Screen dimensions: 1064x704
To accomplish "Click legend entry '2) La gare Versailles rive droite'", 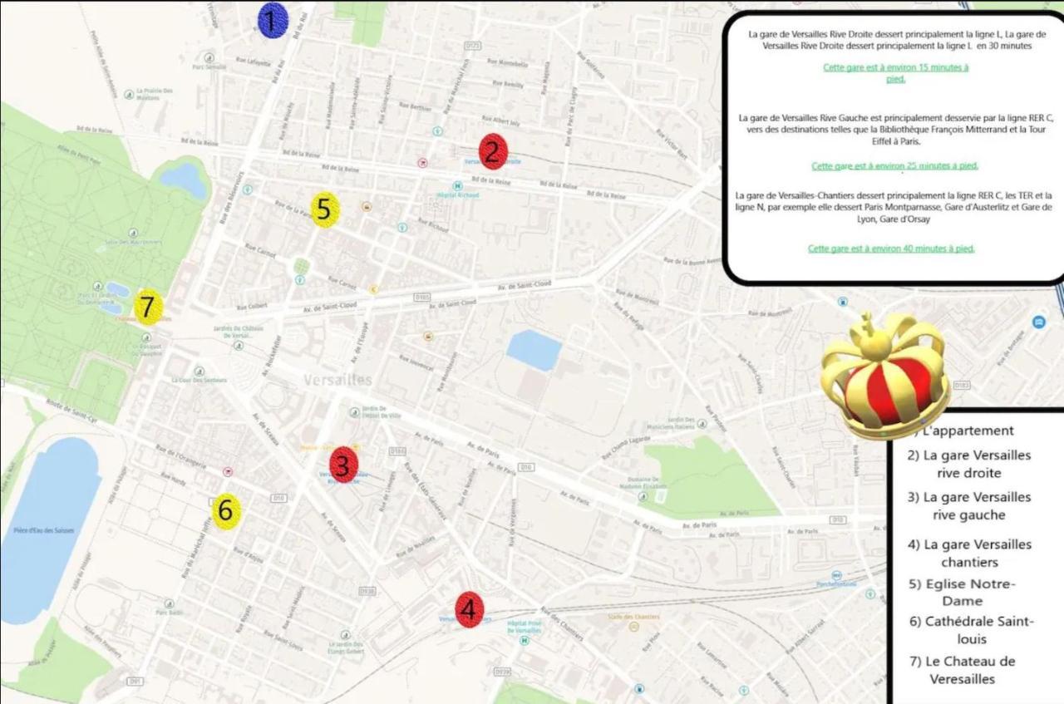I will (968, 464).
